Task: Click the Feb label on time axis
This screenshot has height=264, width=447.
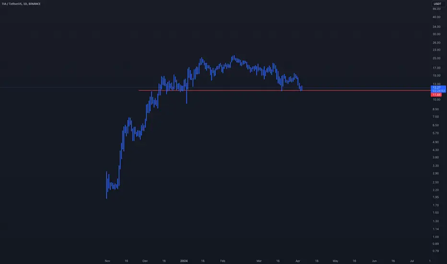Action: 223,261
